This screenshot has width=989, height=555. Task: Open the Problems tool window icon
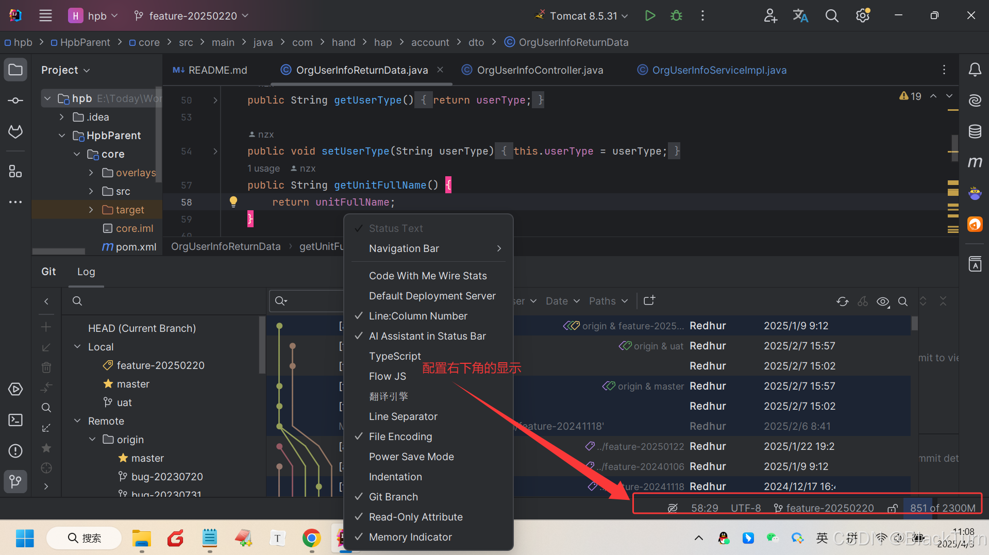tap(15, 451)
